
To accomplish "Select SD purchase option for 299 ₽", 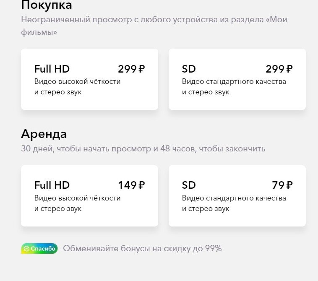I will pyautogui.click(x=237, y=79).
